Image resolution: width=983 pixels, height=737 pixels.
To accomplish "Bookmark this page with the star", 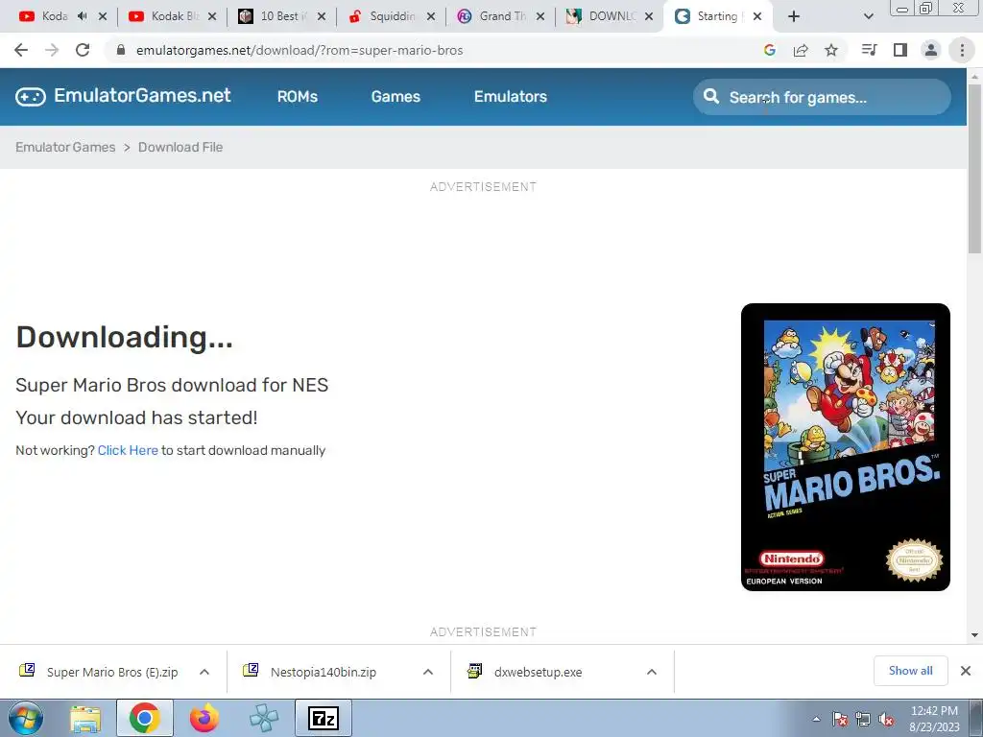I will 831,50.
